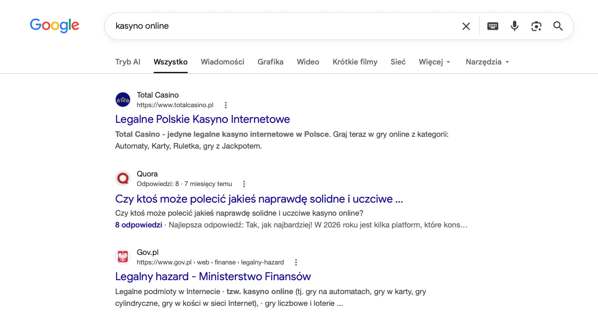598x315 pixels.
Task: Click the Quora favicon
Action: (123, 179)
